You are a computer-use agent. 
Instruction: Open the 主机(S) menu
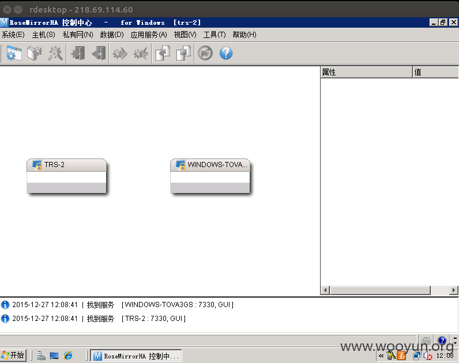tap(43, 35)
